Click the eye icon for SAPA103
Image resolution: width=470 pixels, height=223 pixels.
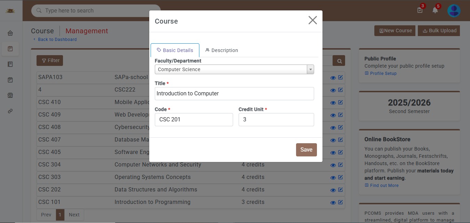coord(333,78)
